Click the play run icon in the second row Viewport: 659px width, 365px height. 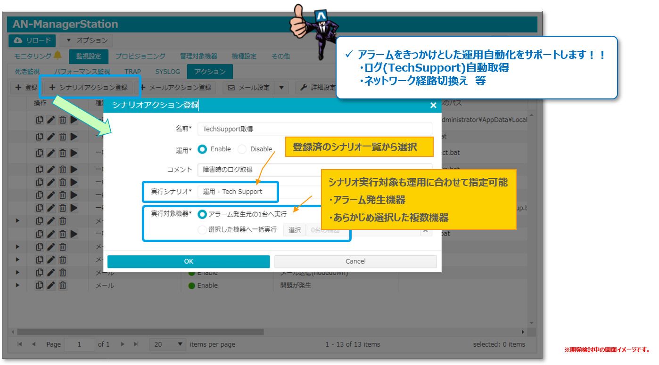coord(74,137)
